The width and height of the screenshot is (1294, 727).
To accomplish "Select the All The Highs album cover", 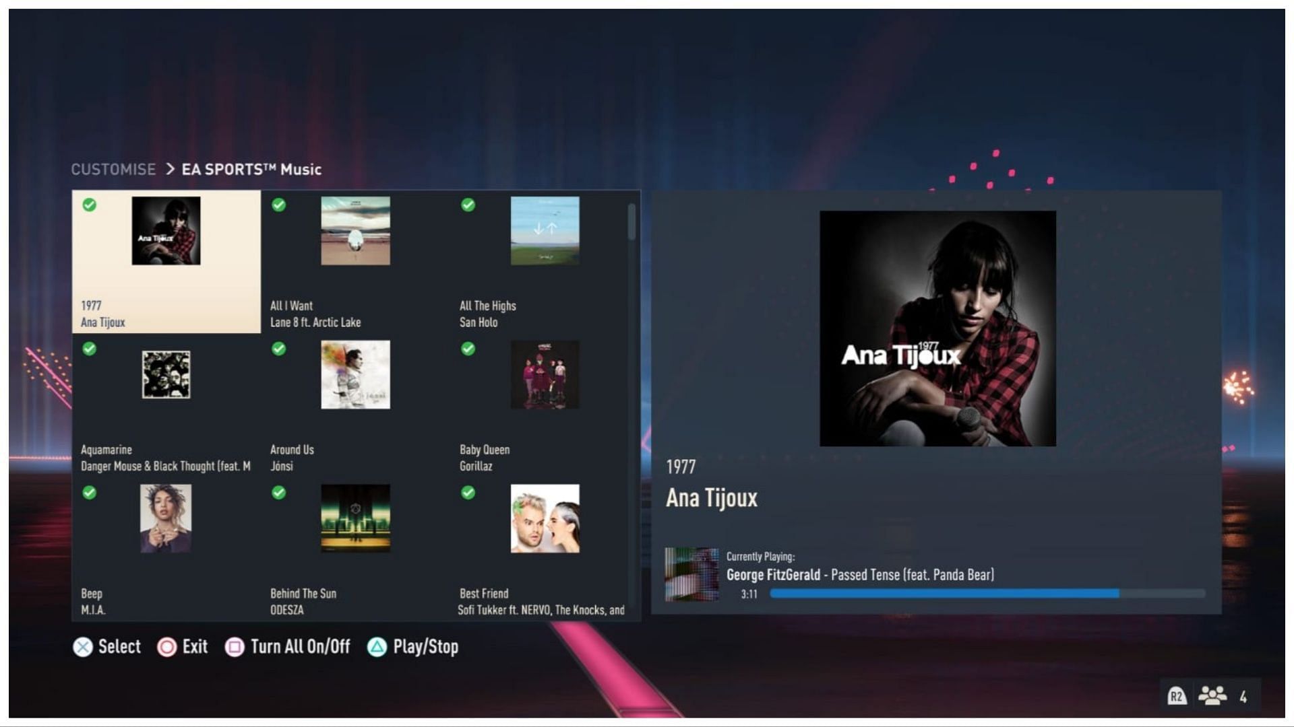I will coord(545,230).
